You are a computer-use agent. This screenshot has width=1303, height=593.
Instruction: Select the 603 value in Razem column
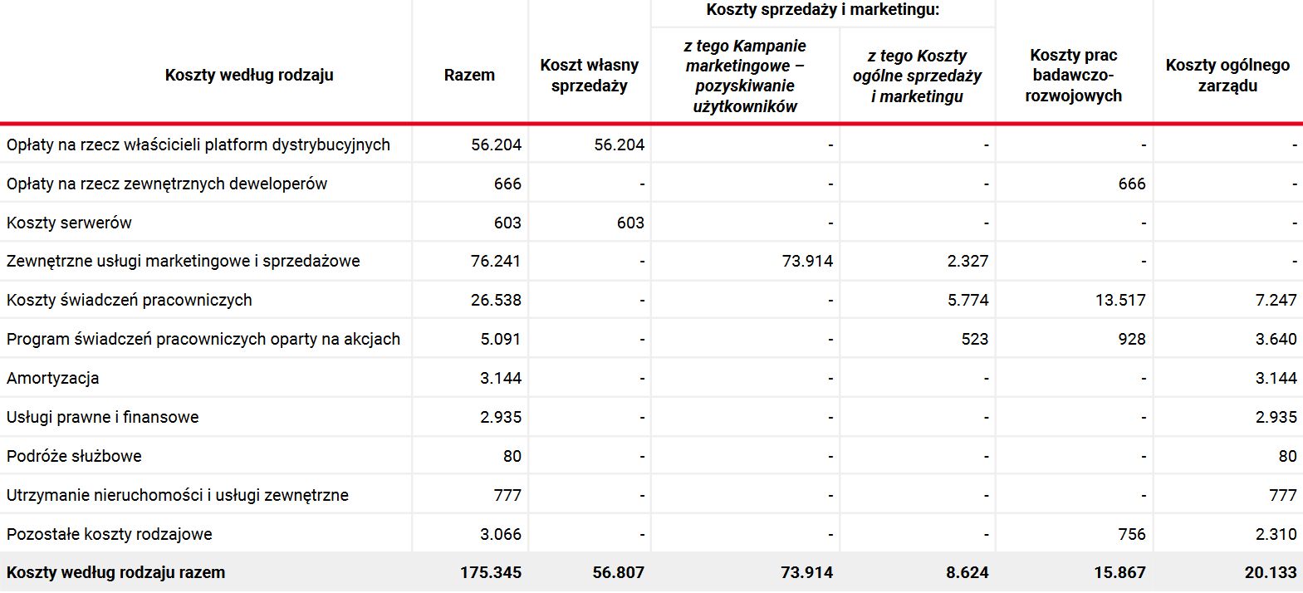(507, 223)
